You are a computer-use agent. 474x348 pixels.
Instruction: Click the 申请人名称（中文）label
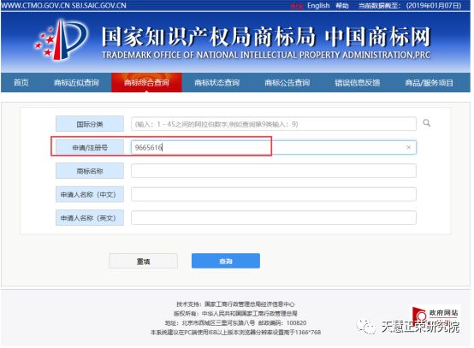(x=90, y=195)
